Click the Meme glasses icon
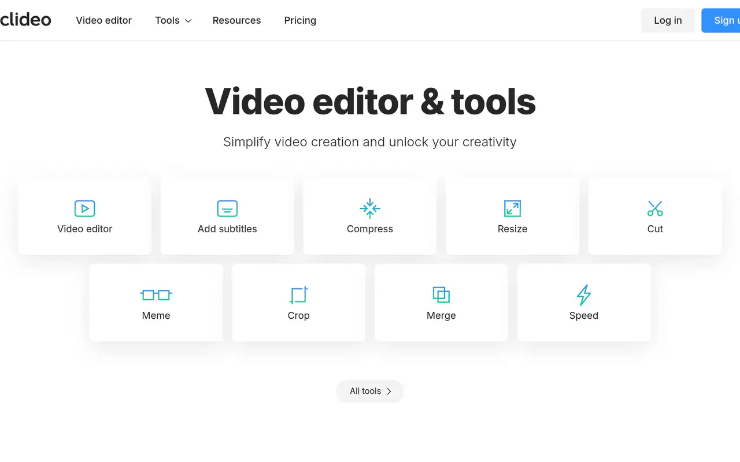740x462 pixels. point(156,295)
